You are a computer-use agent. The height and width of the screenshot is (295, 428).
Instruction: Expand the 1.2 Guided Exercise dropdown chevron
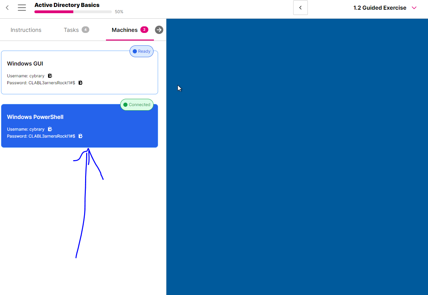tap(414, 8)
